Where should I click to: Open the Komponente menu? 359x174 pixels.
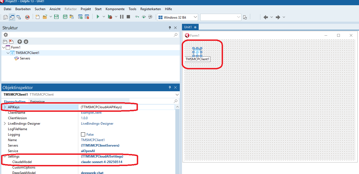(115, 9)
